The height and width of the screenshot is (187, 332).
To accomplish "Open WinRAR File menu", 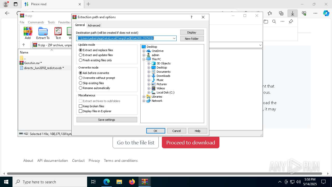I will click(22, 22).
